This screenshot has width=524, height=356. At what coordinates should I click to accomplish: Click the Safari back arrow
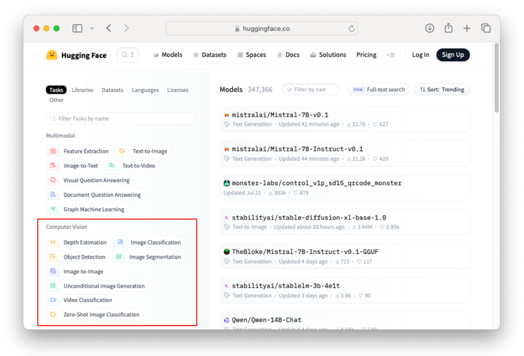click(109, 29)
